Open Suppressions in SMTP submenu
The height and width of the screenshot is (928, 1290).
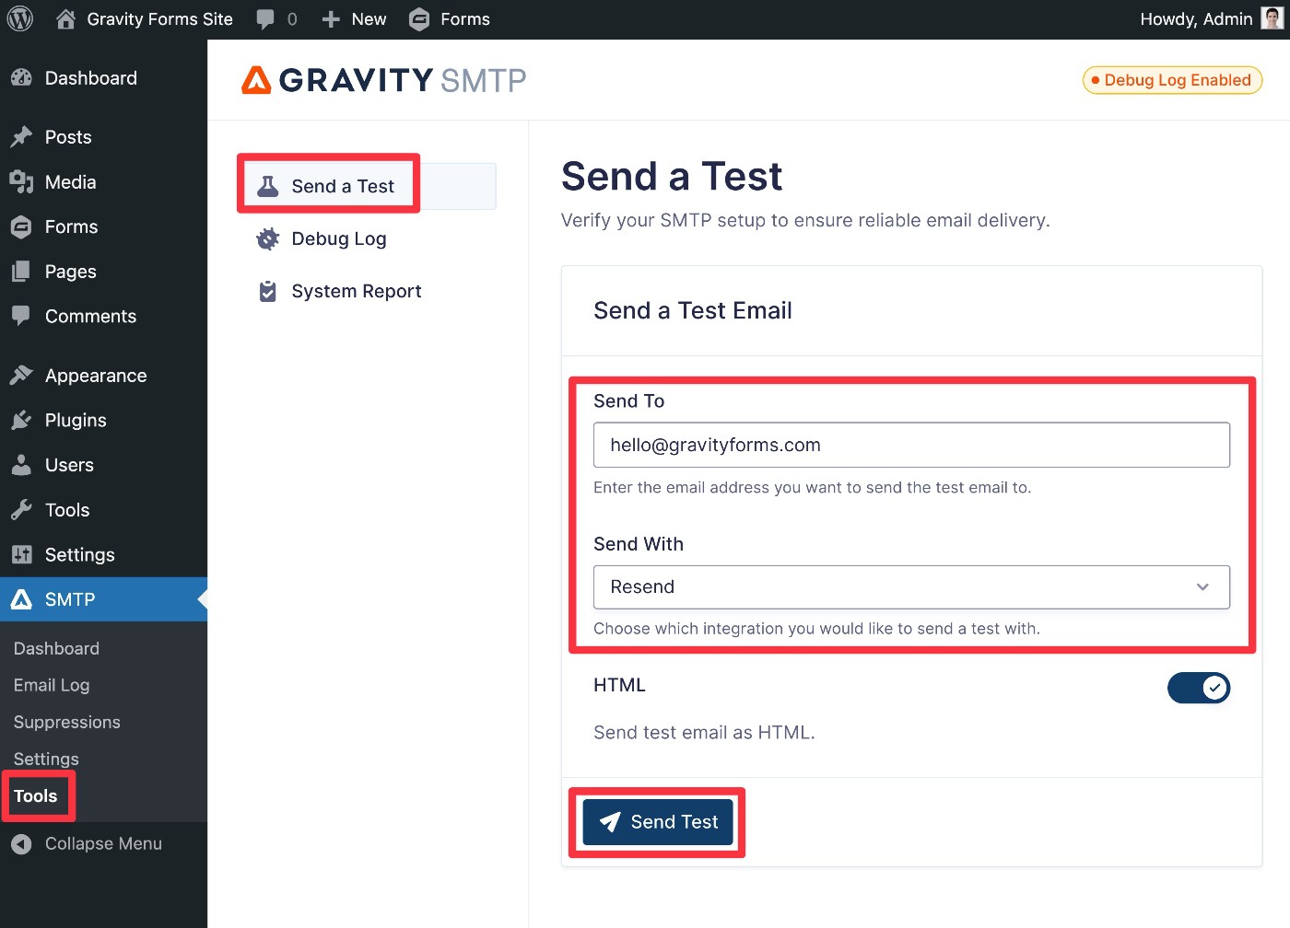tap(66, 723)
